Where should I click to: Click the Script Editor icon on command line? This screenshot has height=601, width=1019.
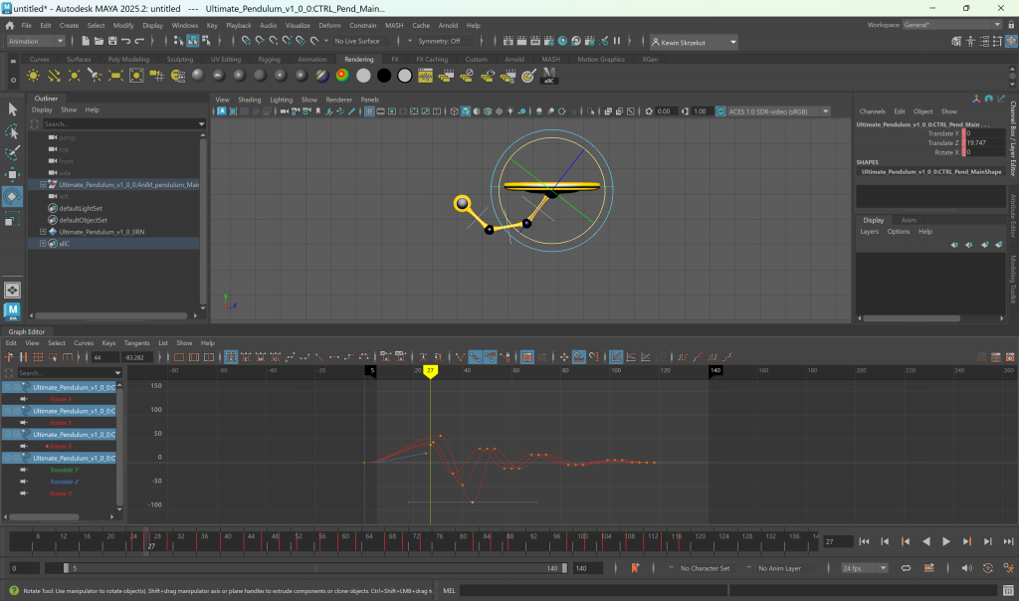tap(1008, 591)
